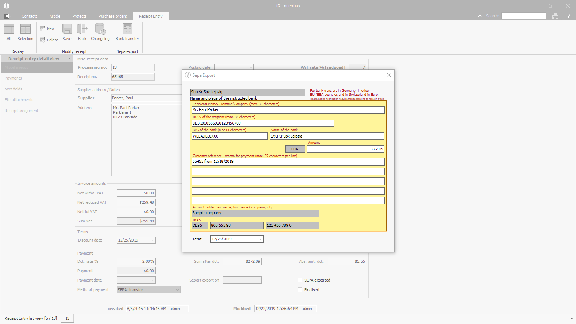The width and height of the screenshot is (576, 324).
Task: Open the Contacts tab
Action: click(29, 16)
